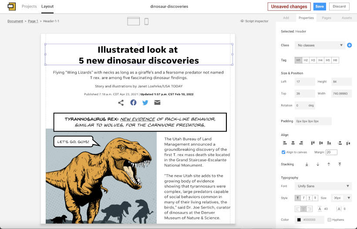Open the Script inspector

(x=254, y=21)
